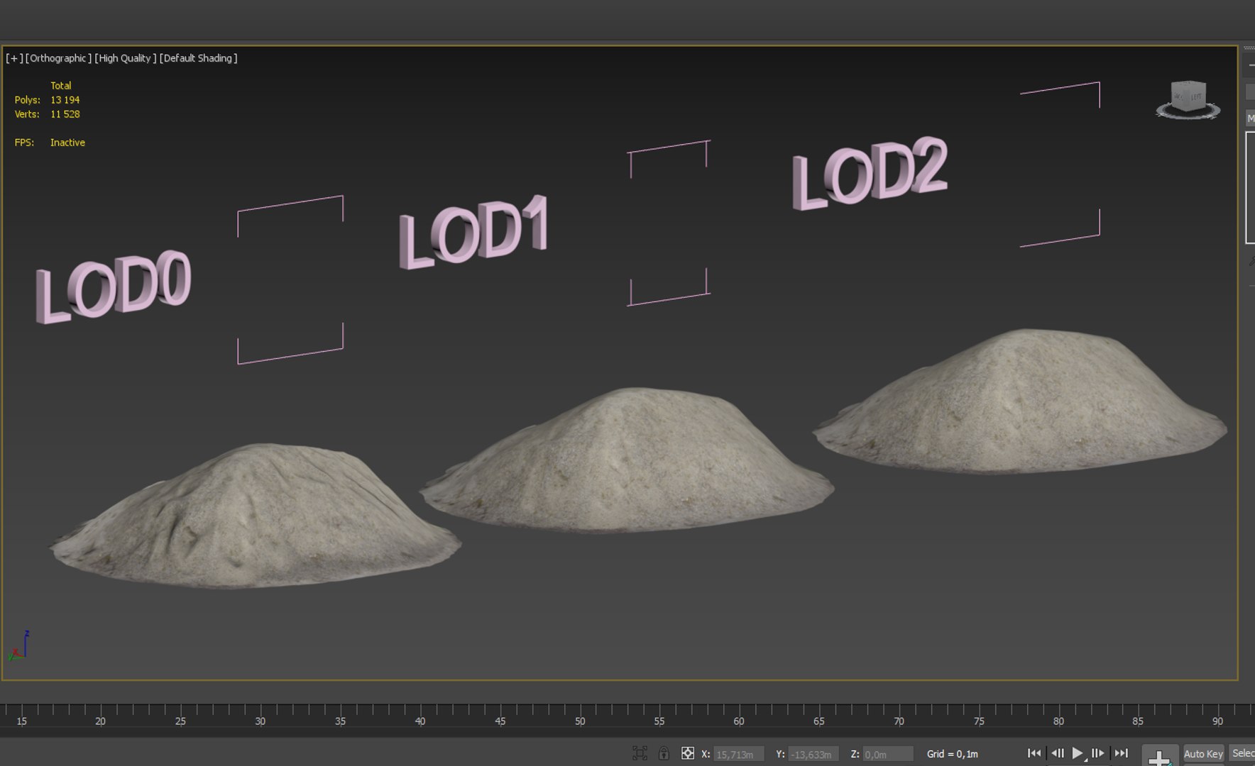Play the animation
The image size is (1255, 766).
click(x=1078, y=753)
